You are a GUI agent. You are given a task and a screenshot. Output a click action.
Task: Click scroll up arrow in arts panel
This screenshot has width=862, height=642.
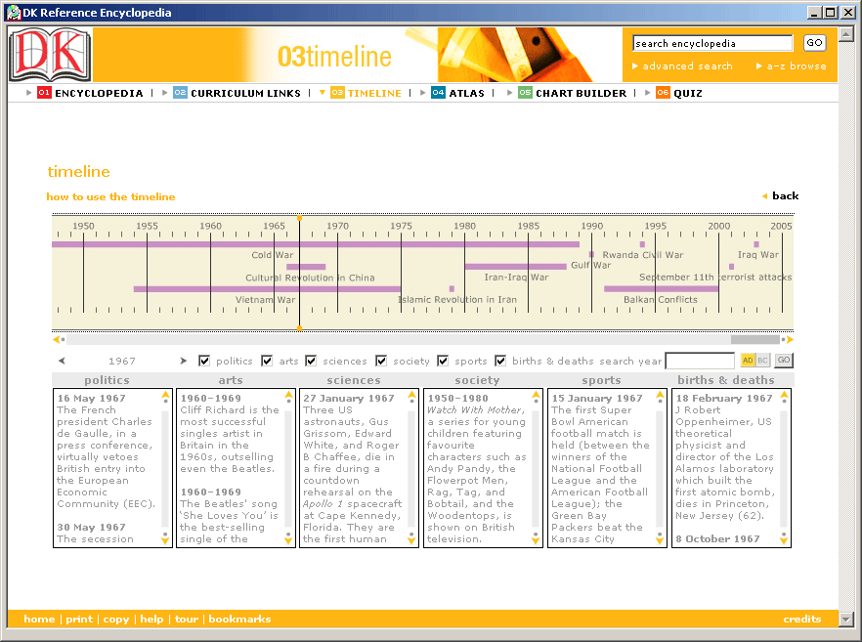tap(288, 395)
